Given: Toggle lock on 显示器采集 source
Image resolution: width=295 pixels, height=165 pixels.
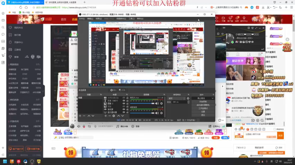Looking at the screenshot, I should pos(127,112).
